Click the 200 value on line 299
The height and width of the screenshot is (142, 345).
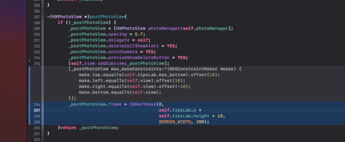[x=200, y=122]
